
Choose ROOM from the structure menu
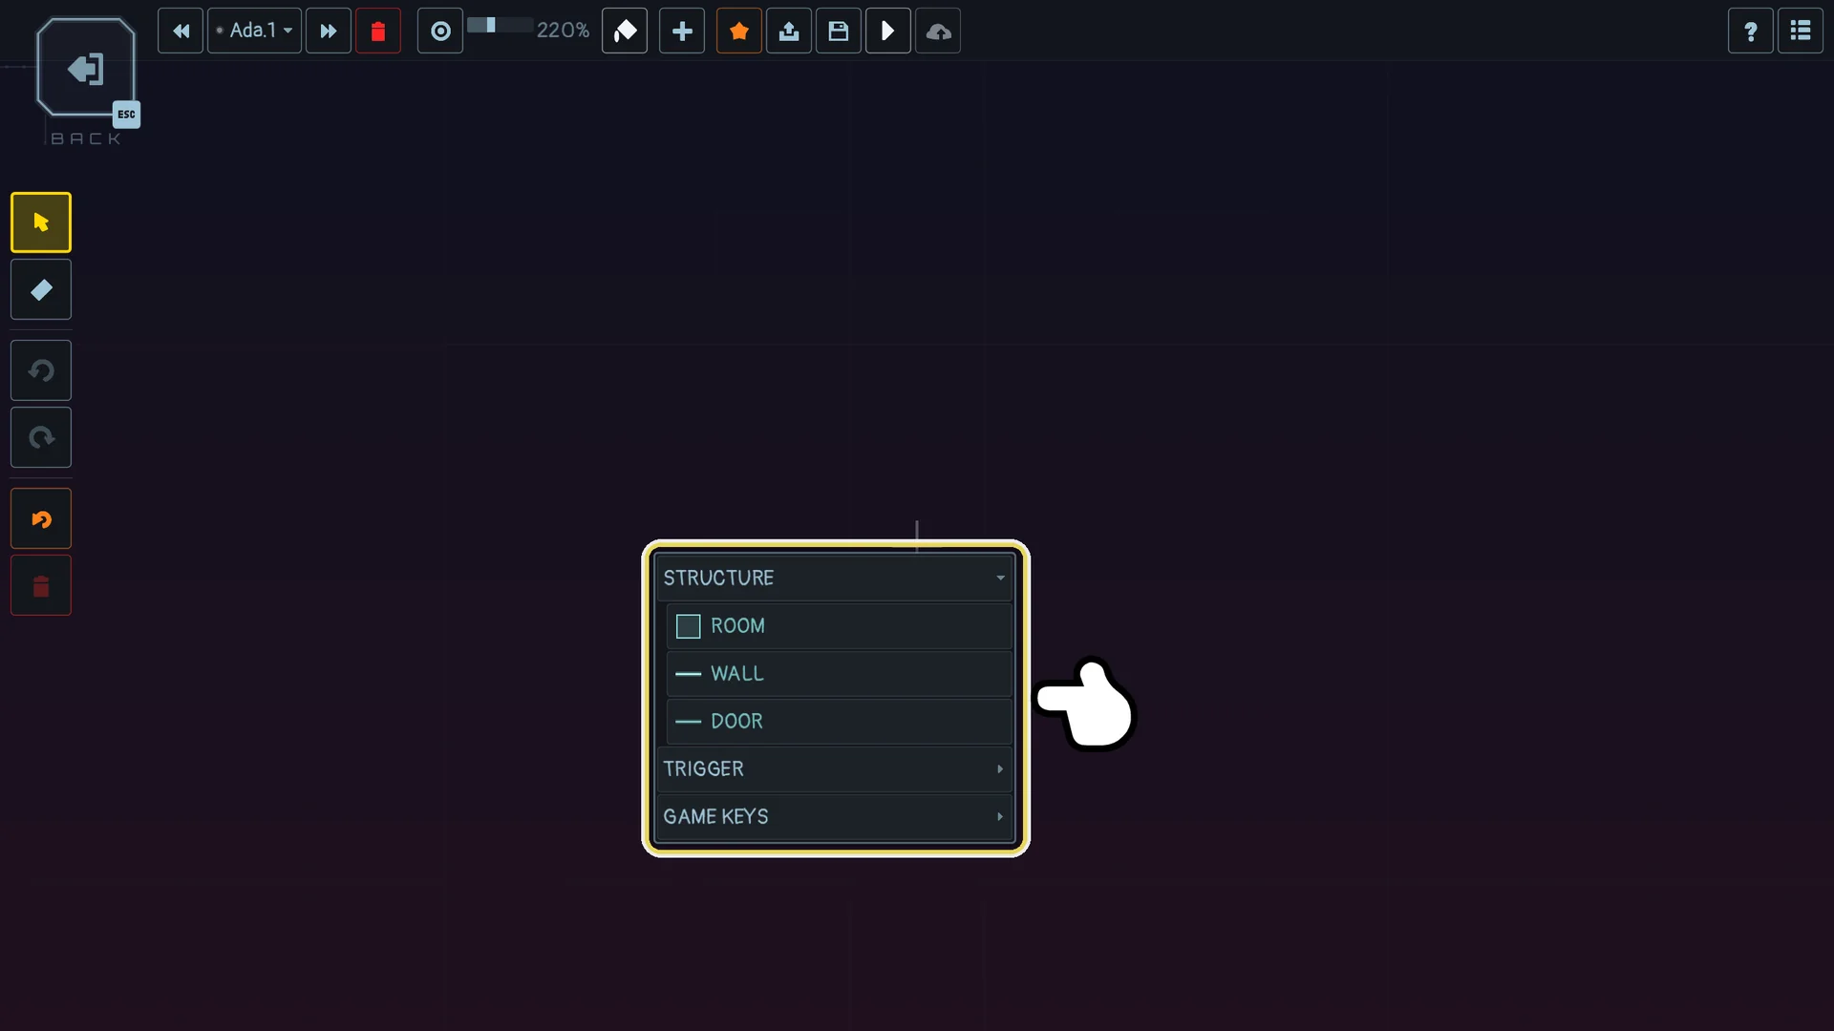coord(839,626)
